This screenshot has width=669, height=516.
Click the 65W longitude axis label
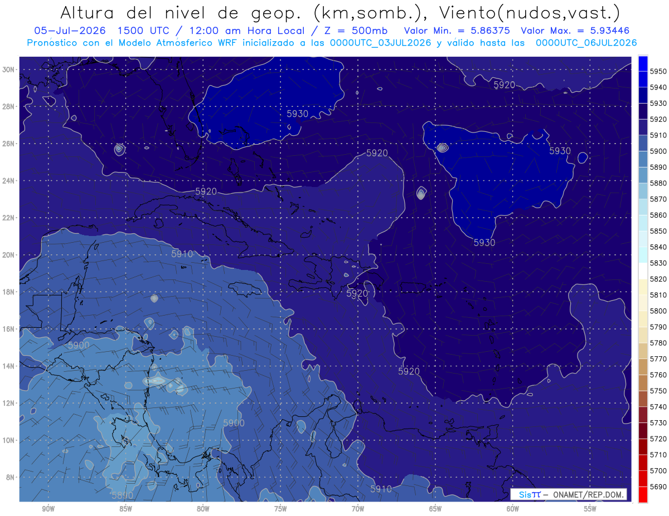tap(435, 509)
